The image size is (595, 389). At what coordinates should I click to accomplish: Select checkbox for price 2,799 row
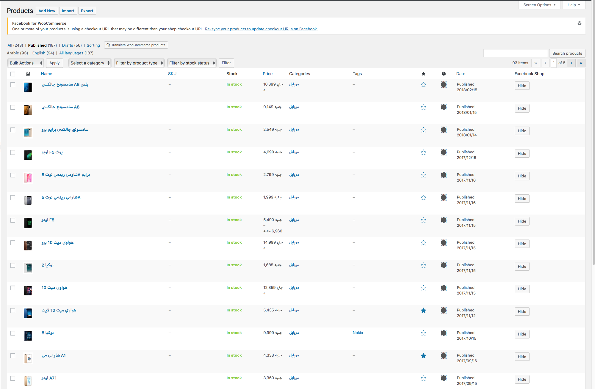[13, 175]
